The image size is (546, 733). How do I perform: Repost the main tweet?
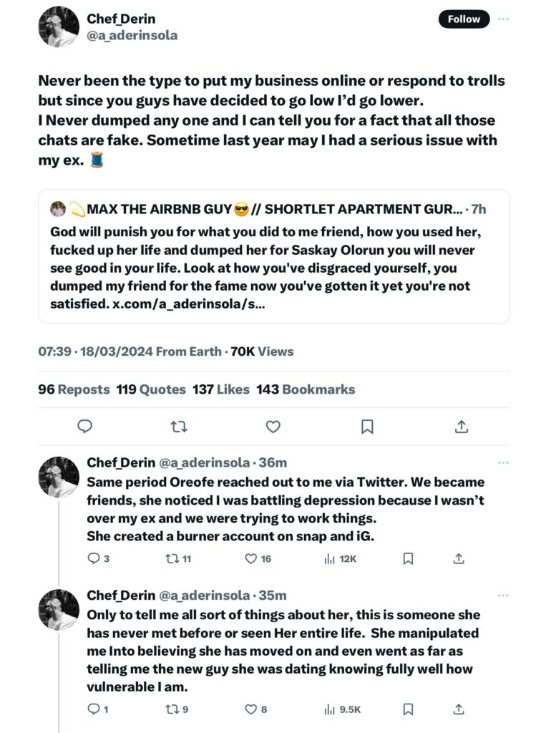(179, 427)
